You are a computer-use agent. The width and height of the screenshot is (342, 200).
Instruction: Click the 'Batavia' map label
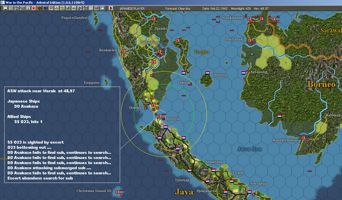(x=173, y=119)
